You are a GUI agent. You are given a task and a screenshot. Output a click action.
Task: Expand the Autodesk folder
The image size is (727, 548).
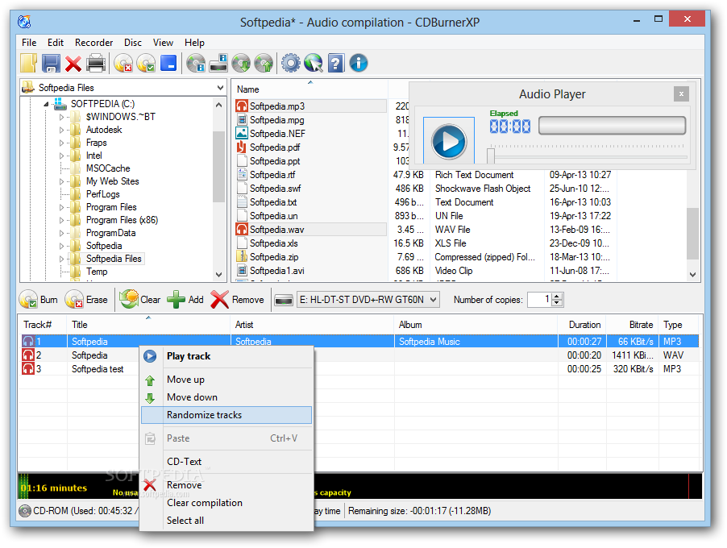61,131
